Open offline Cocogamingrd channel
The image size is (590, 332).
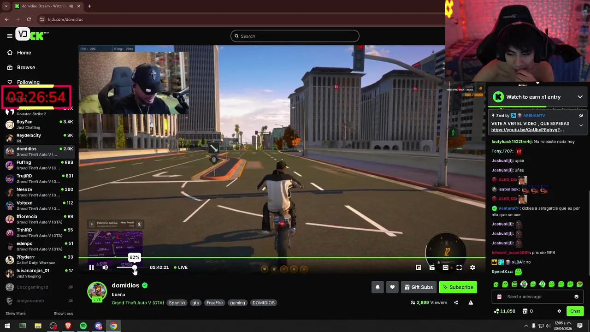coord(39,287)
